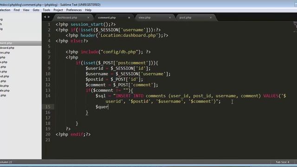The image size is (297, 167).
Task: Open sidebar file ending in 'ate.php'
Action: (x=5, y=90)
